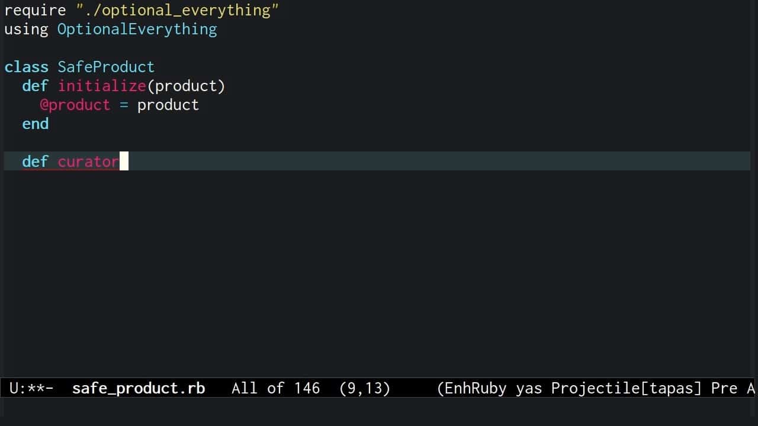Viewport: 758px width, 426px height.
Task: Click the initialize method name
Action: 102,86
